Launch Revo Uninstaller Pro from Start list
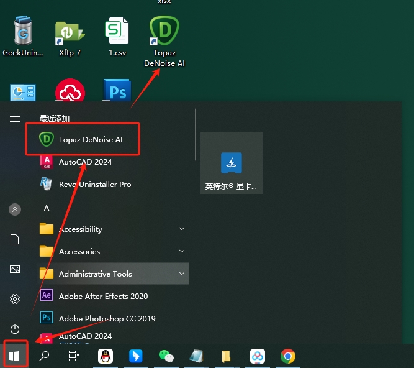This screenshot has width=414, height=368. point(114,184)
